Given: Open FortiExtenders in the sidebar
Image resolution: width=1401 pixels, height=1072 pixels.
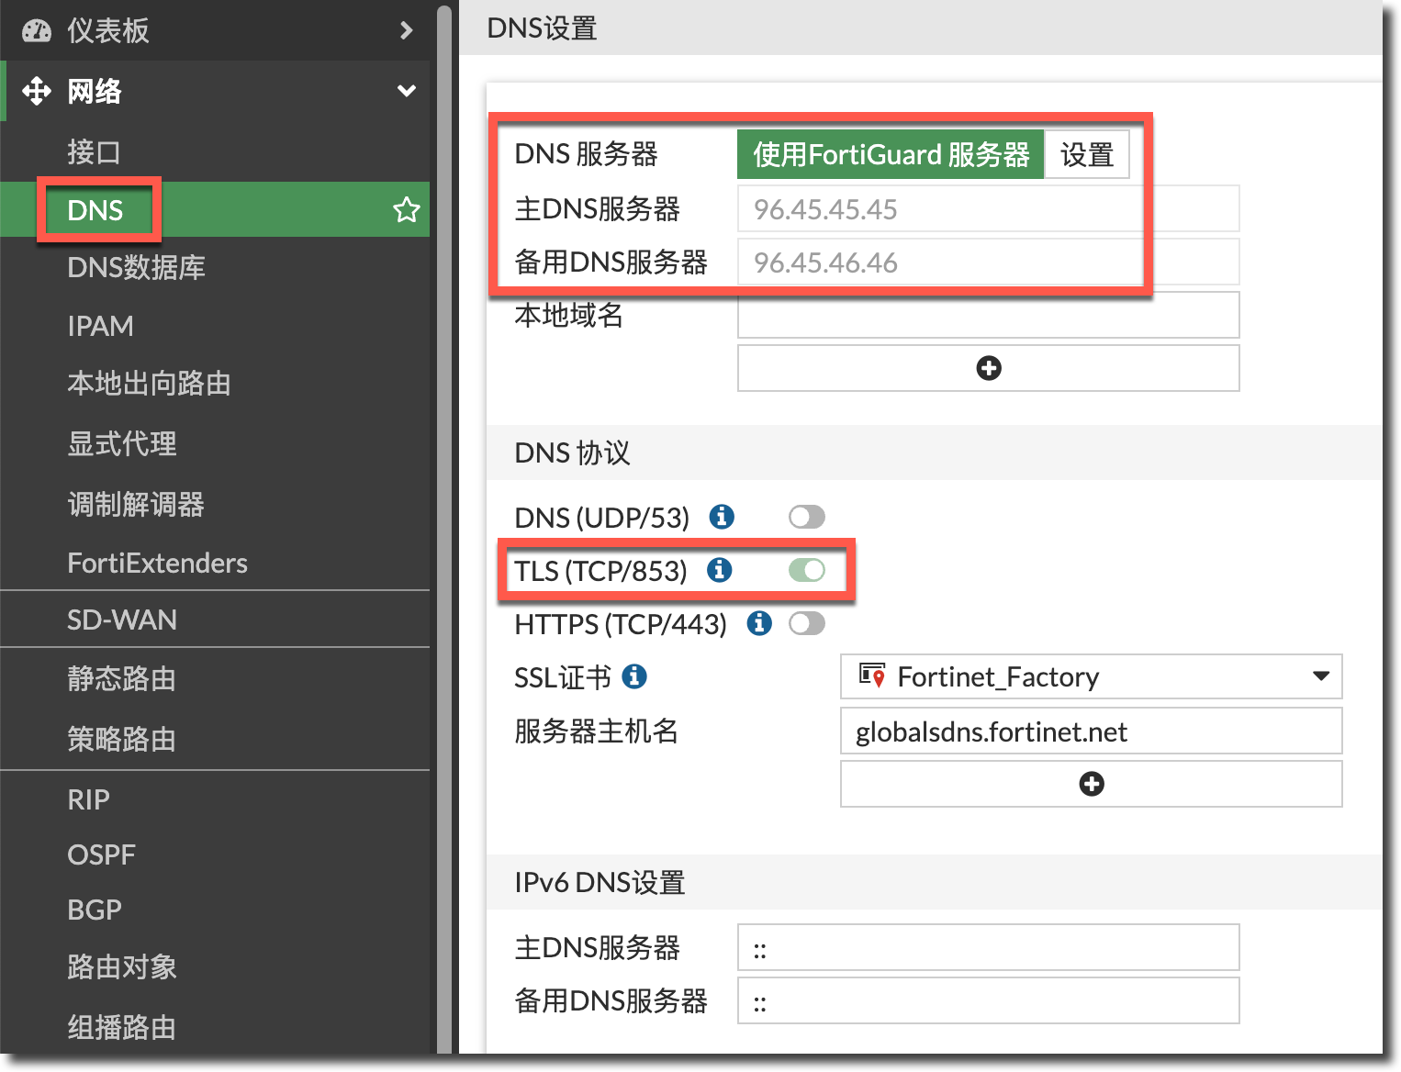Looking at the screenshot, I should 215,563.
